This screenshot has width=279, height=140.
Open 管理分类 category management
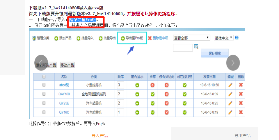point(40,38)
